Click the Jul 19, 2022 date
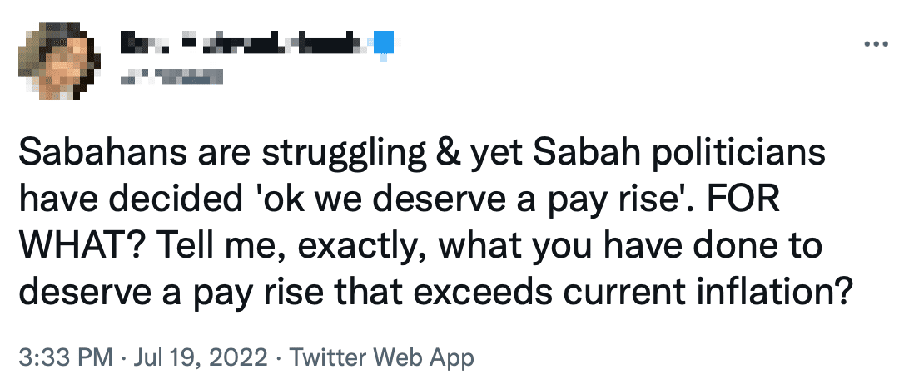Screen dimensions: 904x384 pyautogui.click(x=193, y=358)
